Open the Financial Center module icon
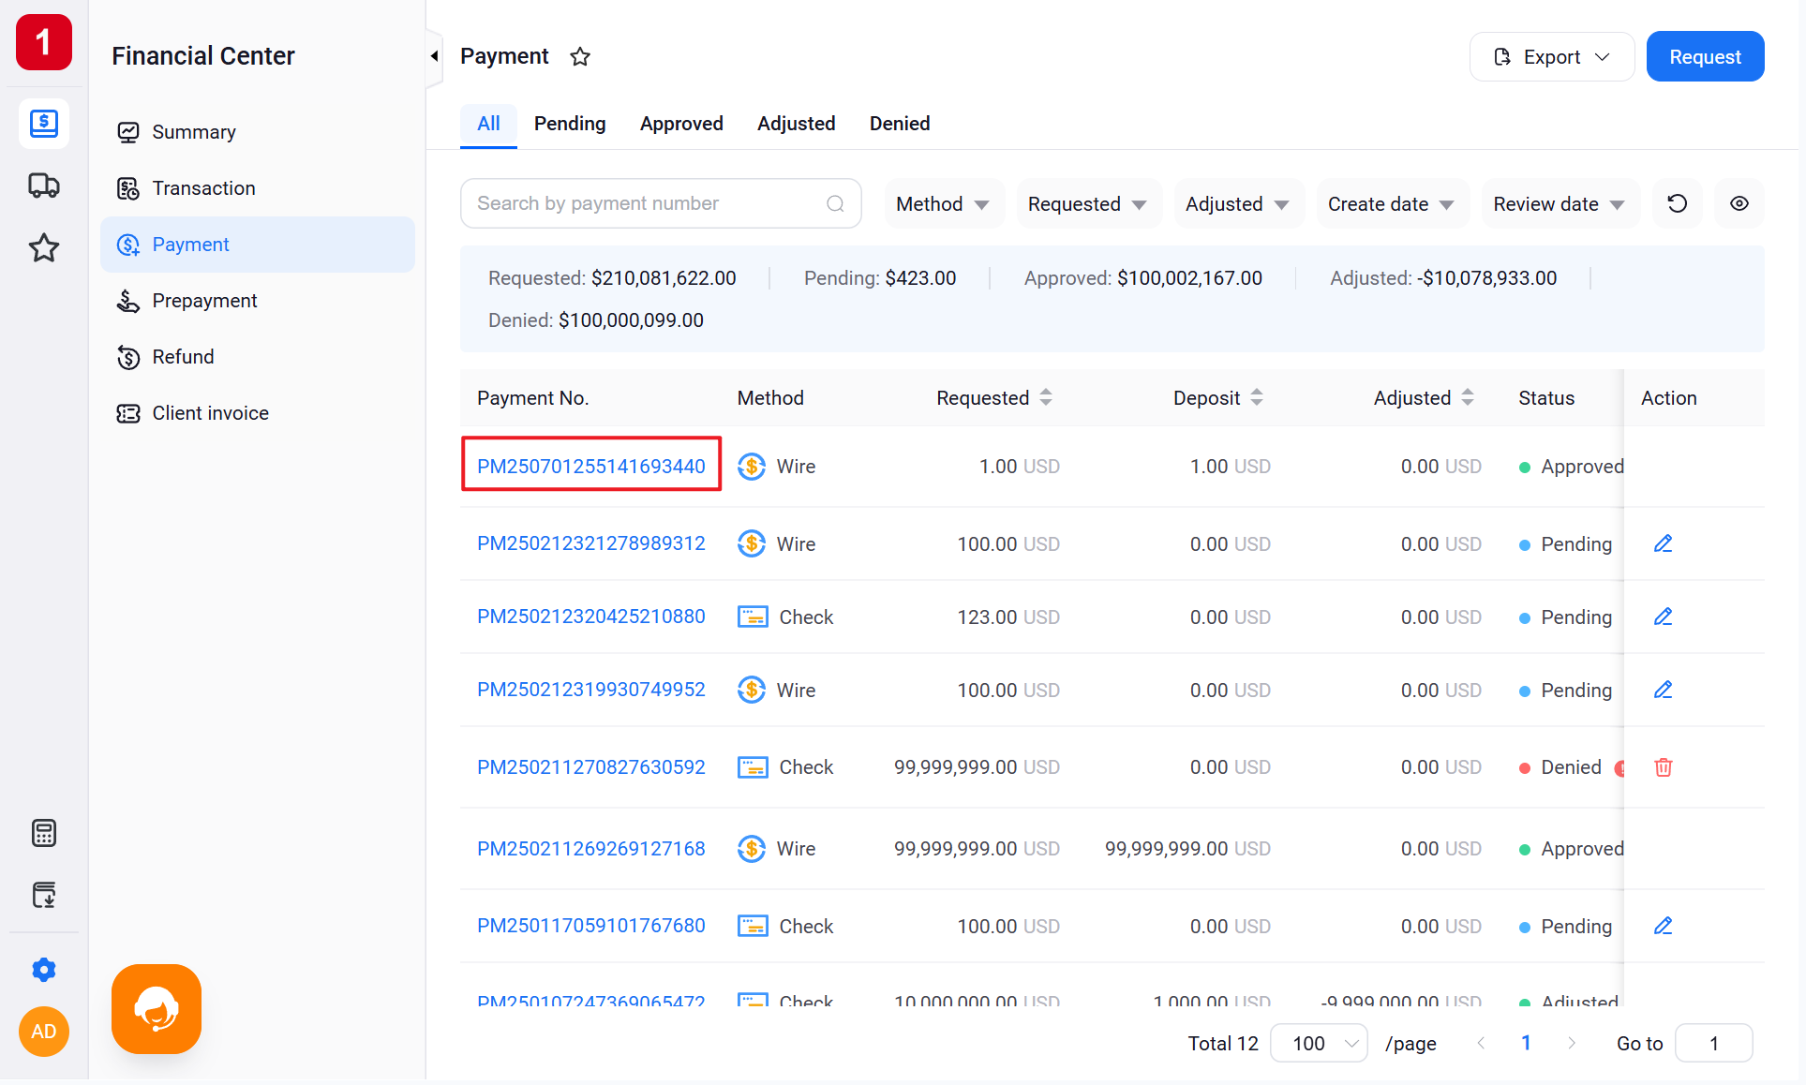The image size is (1806, 1085). click(x=44, y=123)
